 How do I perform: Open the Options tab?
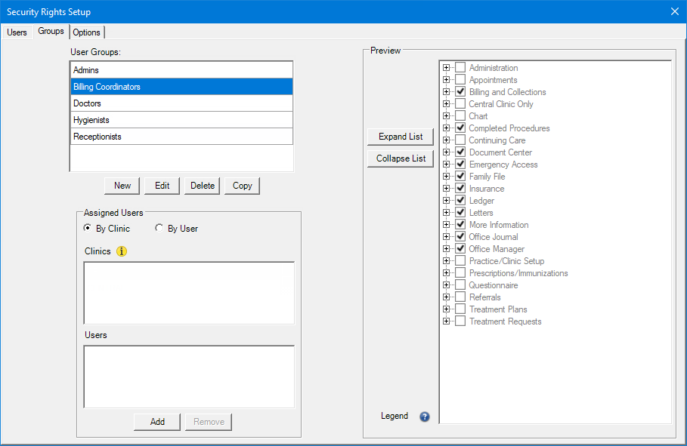coord(87,32)
